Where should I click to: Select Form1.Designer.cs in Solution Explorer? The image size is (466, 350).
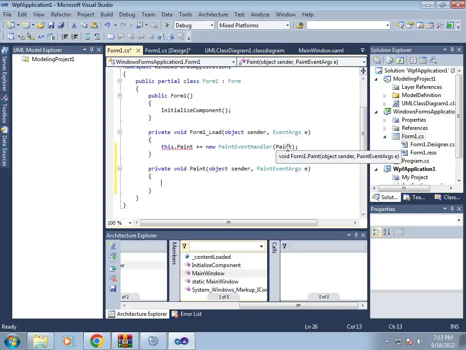coord(432,144)
